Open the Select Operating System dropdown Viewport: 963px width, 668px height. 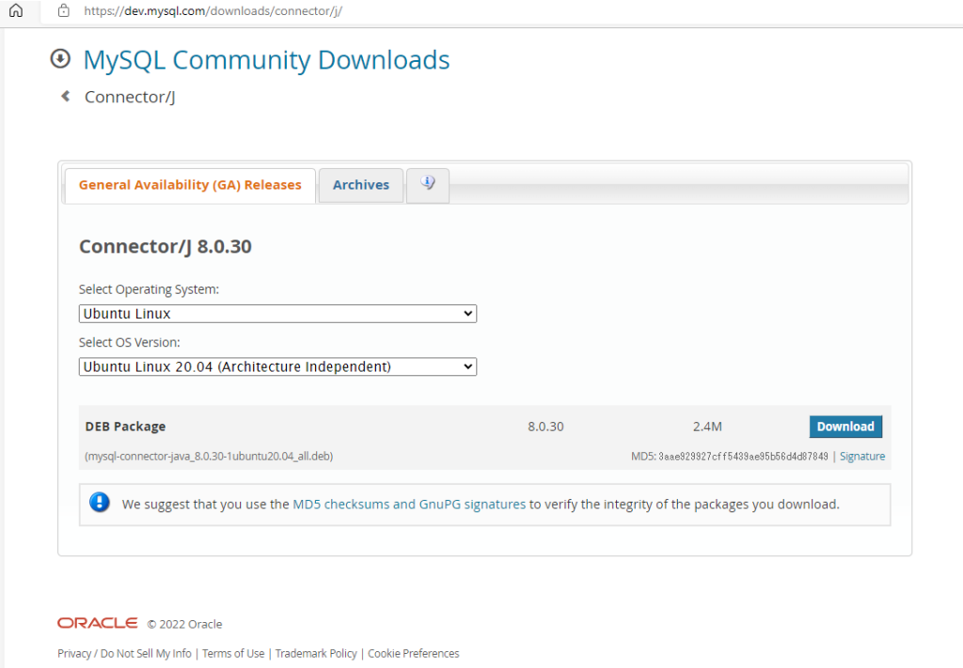276,313
